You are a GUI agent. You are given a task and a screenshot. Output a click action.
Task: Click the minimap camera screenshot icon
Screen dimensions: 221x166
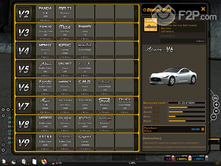[215, 98]
